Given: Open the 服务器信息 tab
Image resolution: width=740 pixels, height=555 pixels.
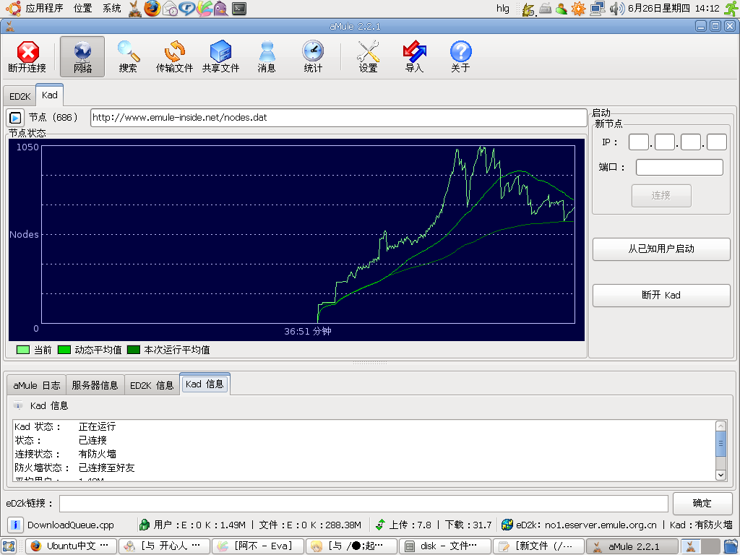Looking at the screenshot, I should 95,385.
